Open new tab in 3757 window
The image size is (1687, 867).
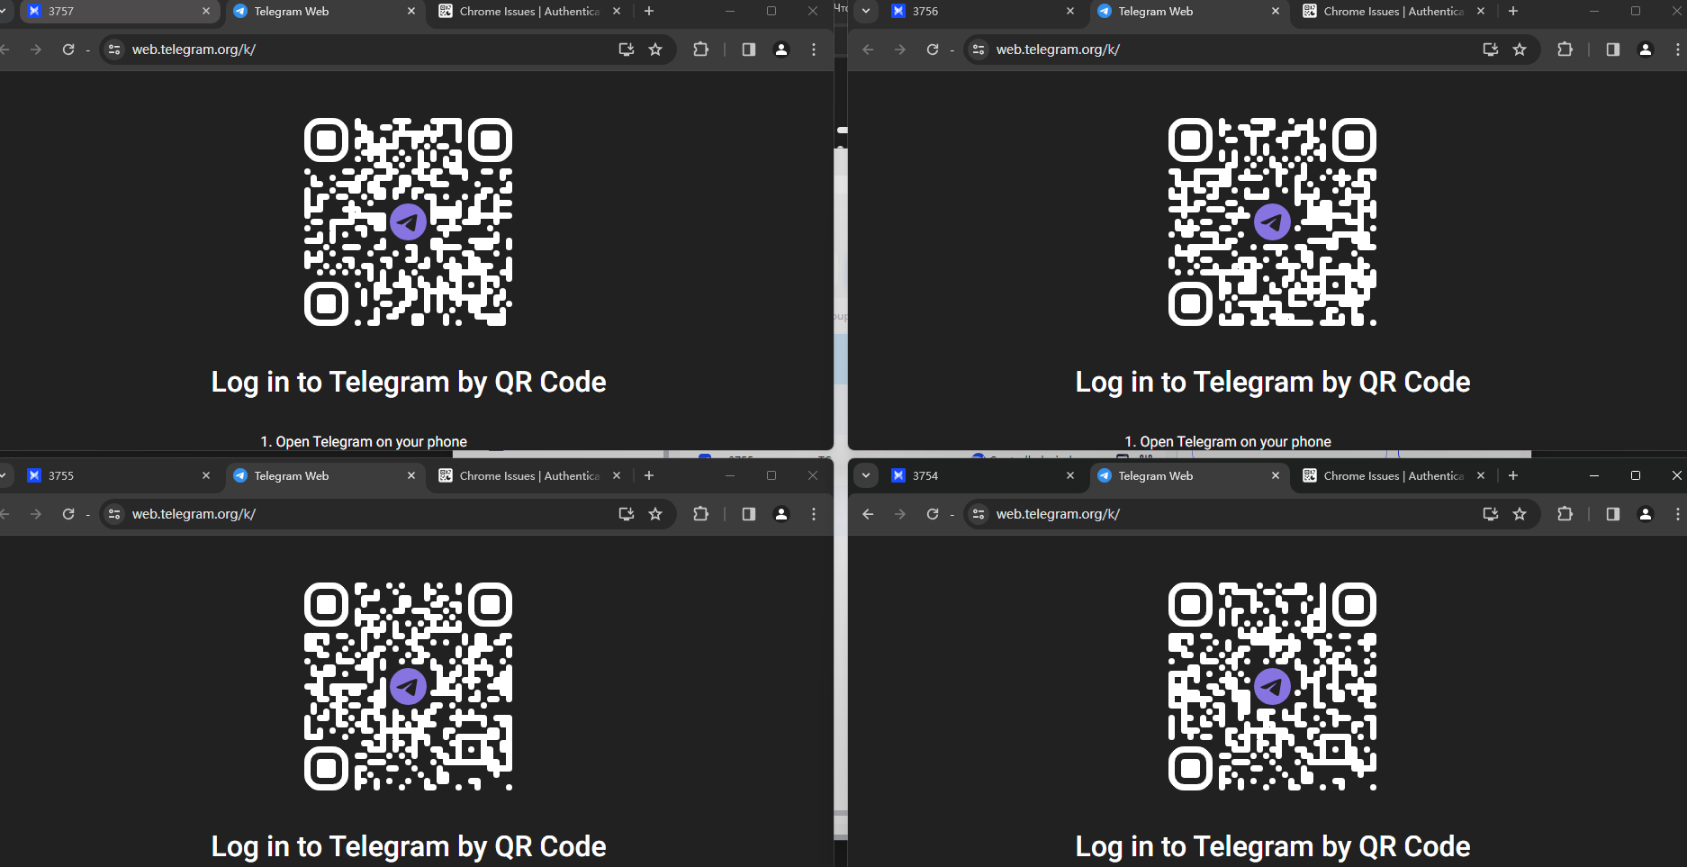click(649, 12)
